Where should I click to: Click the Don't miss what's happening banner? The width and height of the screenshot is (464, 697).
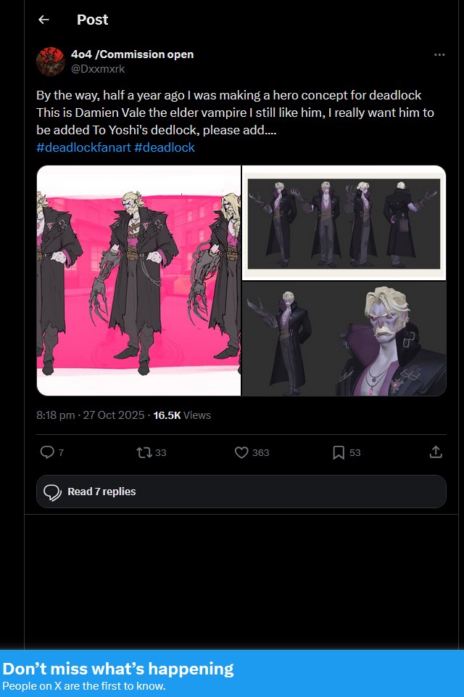click(232, 674)
